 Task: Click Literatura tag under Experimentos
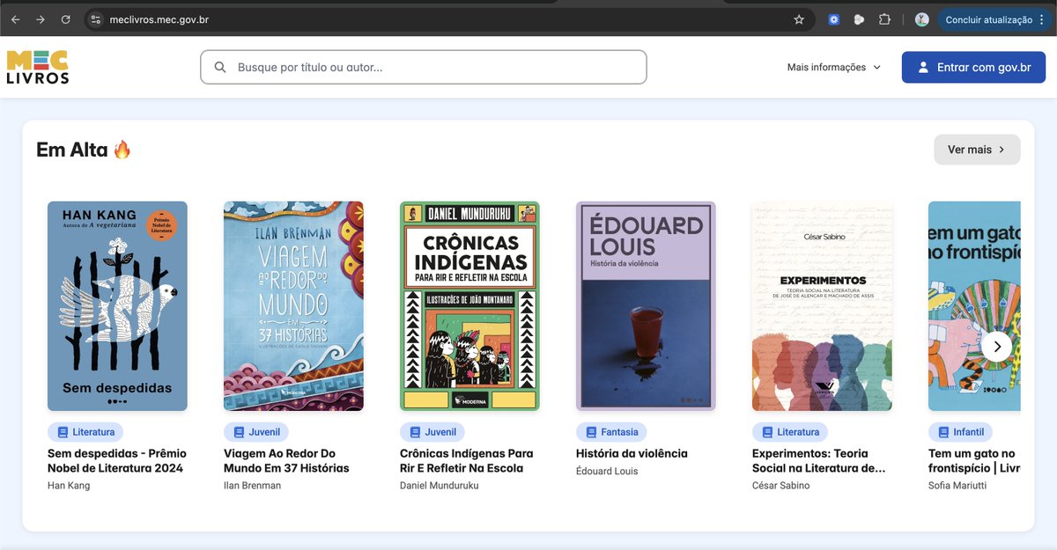tap(790, 432)
